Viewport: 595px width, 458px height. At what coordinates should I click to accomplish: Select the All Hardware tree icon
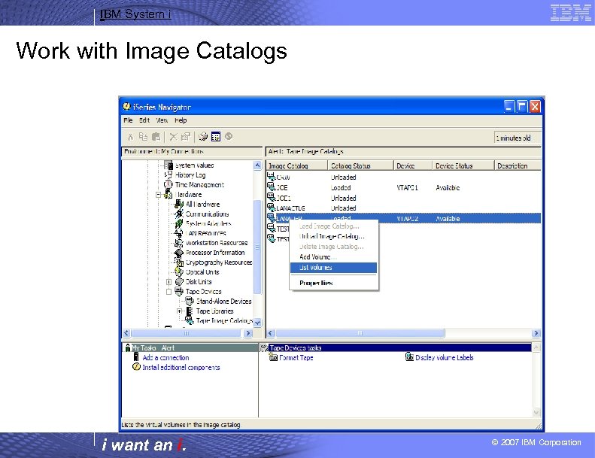click(x=179, y=204)
